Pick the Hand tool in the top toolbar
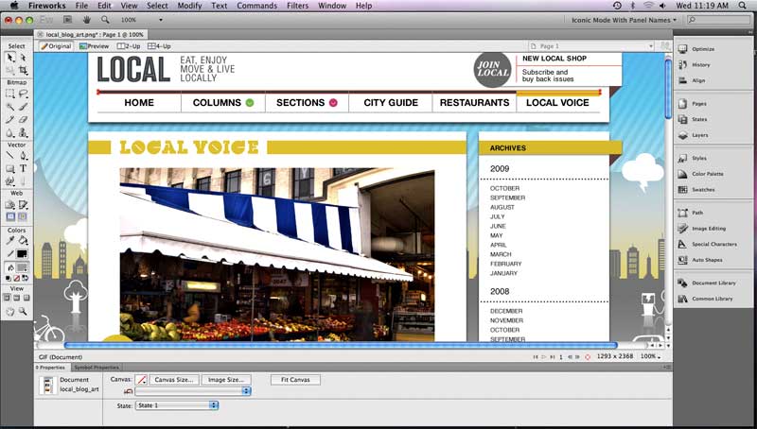The image size is (757, 429). 87,19
